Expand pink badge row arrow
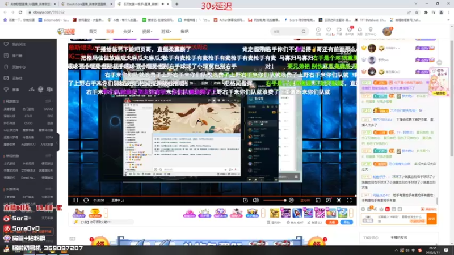454x255 pixels. (263, 213)
